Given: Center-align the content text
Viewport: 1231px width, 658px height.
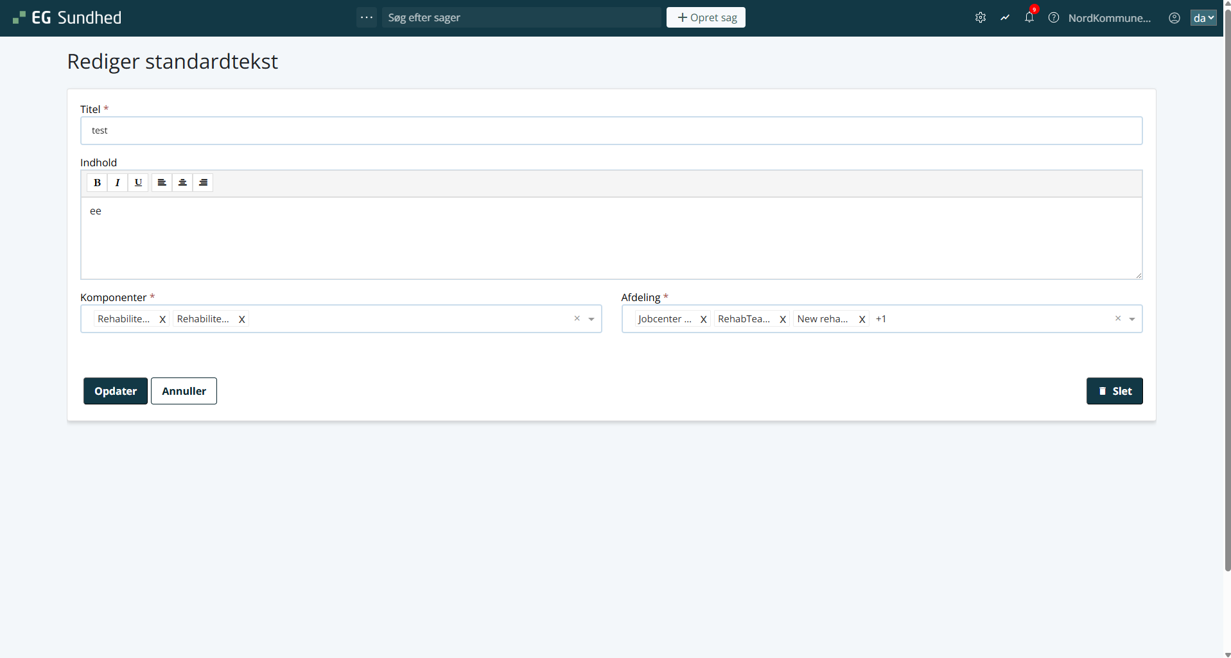Looking at the screenshot, I should 182,183.
